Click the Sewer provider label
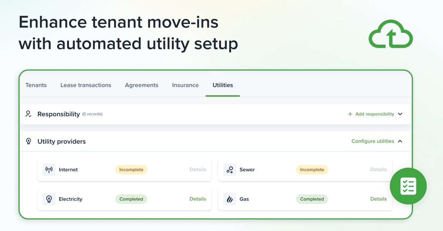The height and width of the screenshot is (231, 443). point(247,170)
